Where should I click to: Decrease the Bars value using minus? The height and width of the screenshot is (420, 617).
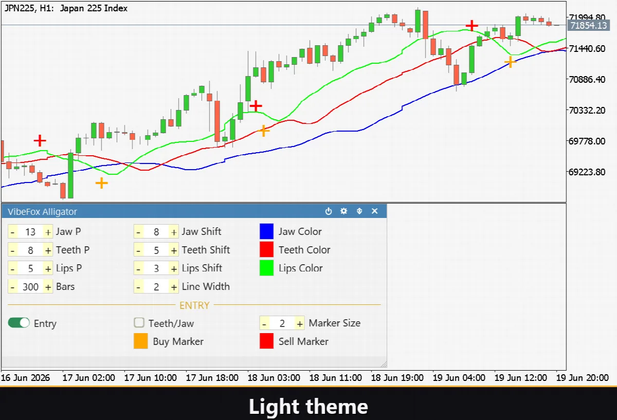coord(12,287)
